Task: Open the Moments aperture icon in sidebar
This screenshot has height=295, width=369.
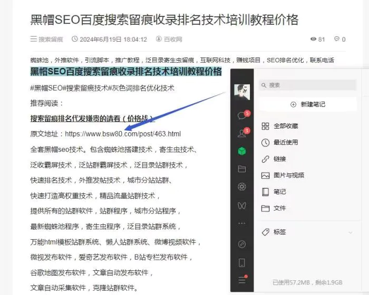Action: point(242,187)
